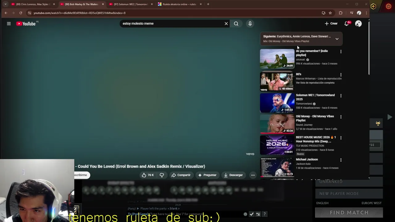The width and height of the screenshot is (395, 222).
Task: Open Old Money Vibes Playlist thumbnail
Action: [x=277, y=124]
